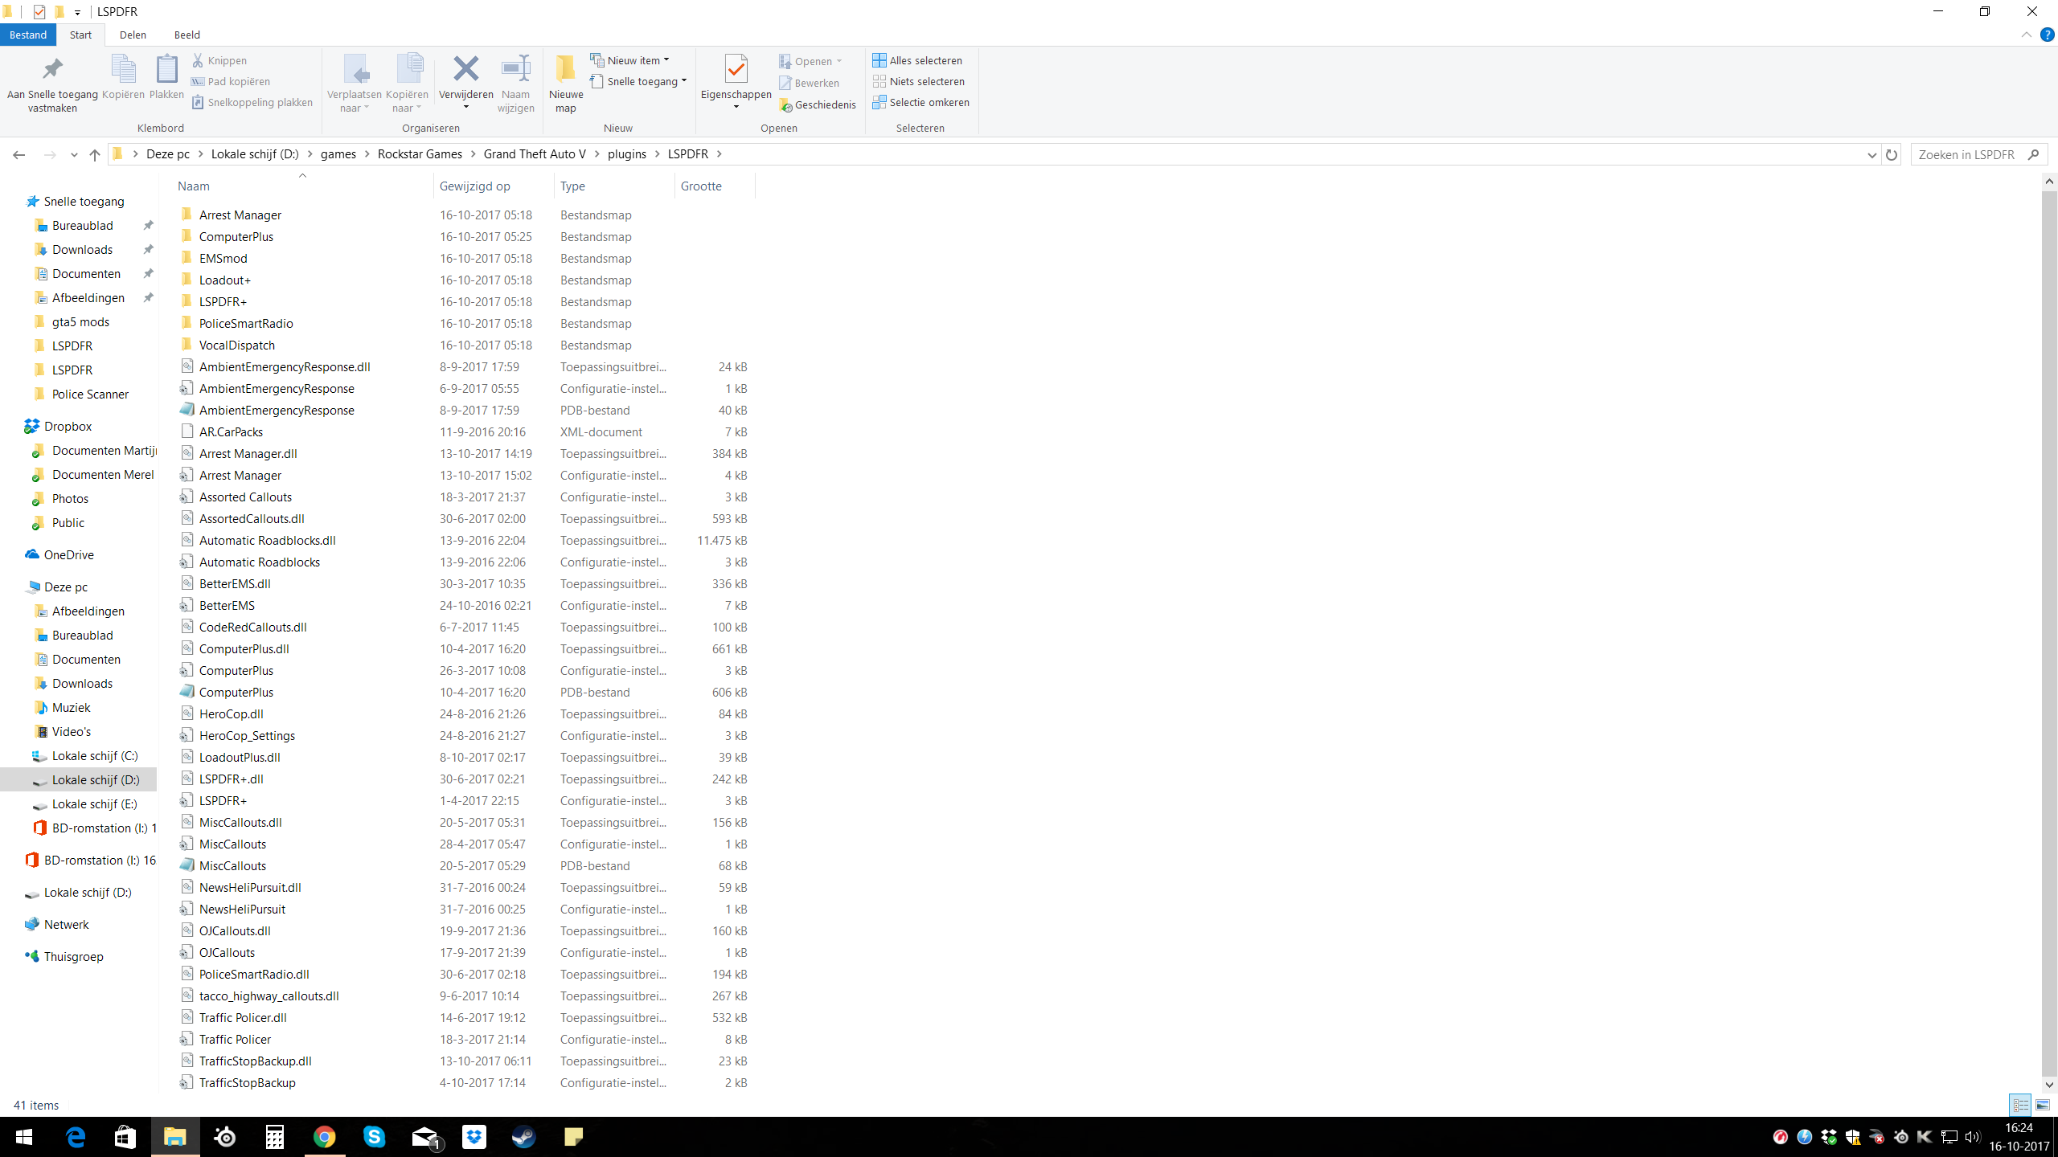2058x1157 pixels.
Task: Open the Delen ribbon tab
Action: pyautogui.click(x=133, y=35)
